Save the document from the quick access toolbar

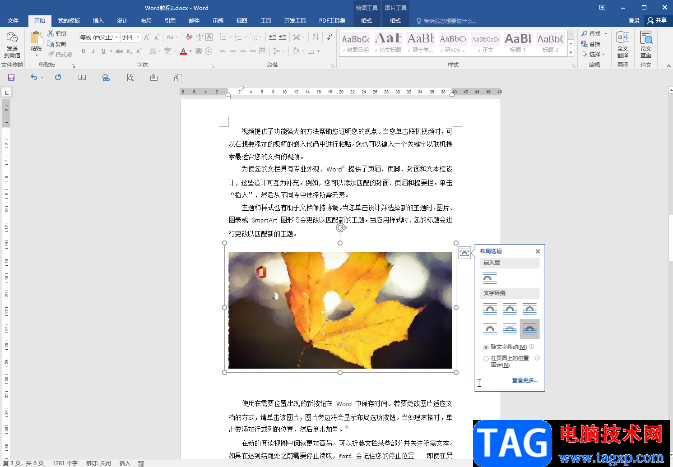[11, 78]
